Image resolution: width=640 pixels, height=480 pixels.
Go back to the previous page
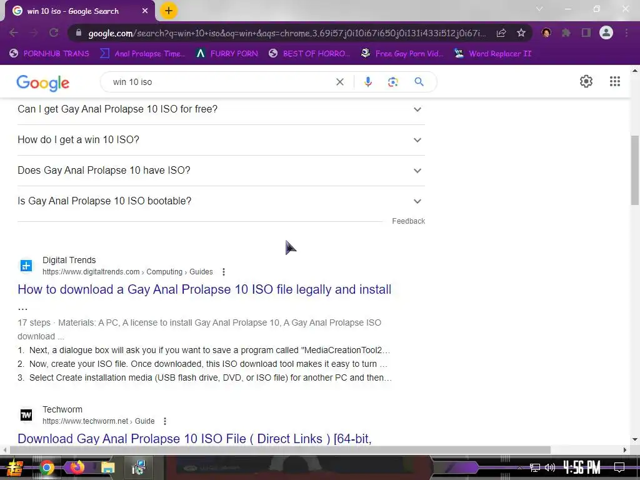pos(14,32)
